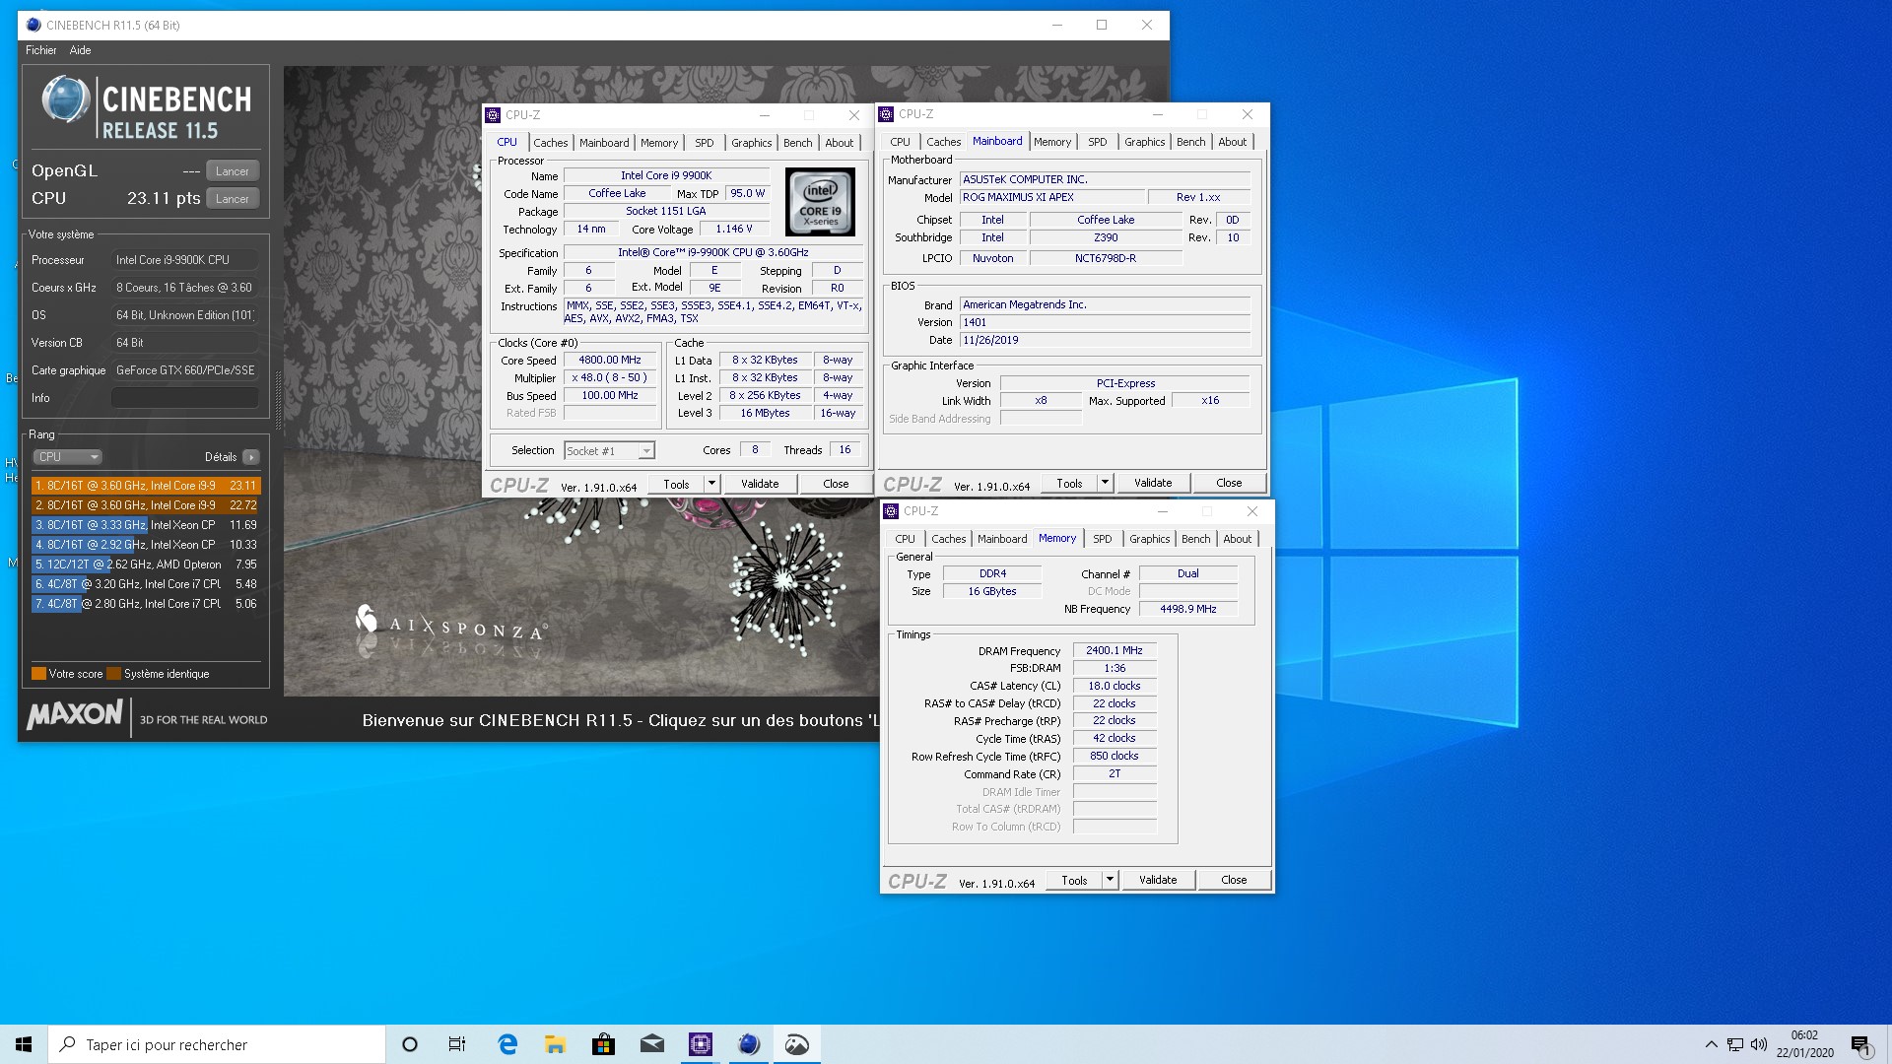Open the Socket #1 selection dropdown

click(609, 451)
